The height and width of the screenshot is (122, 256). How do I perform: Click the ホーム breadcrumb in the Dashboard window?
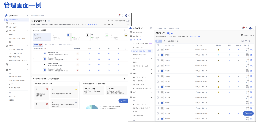(x=33, y=15)
